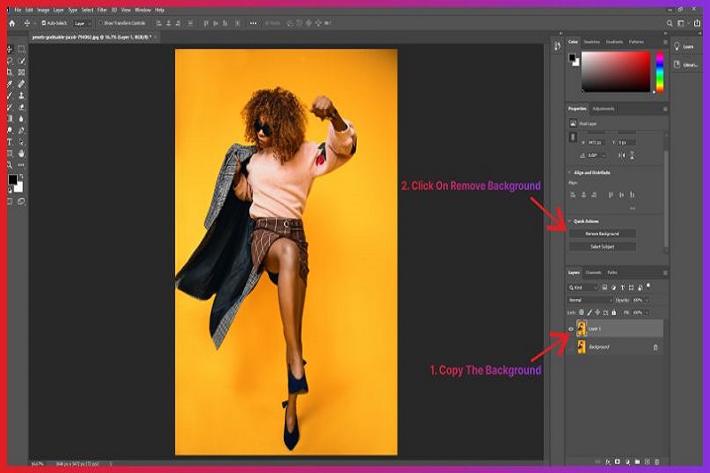The height and width of the screenshot is (473, 710).
Task: Switch to the Channels tab
Action: point(593,273)
